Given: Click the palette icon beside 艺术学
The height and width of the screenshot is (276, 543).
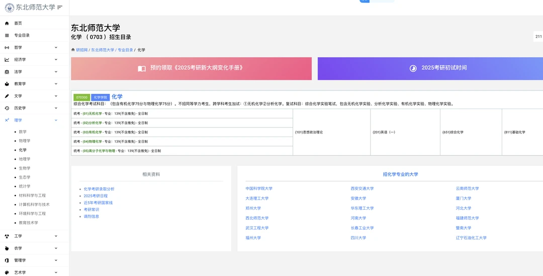Looking at the screenshot, I should click(7, 272).
